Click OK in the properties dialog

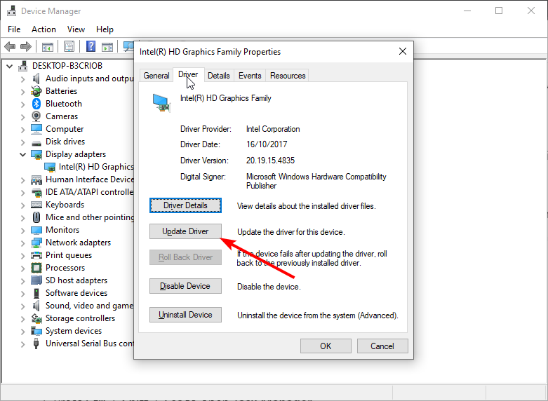[326, 346]
